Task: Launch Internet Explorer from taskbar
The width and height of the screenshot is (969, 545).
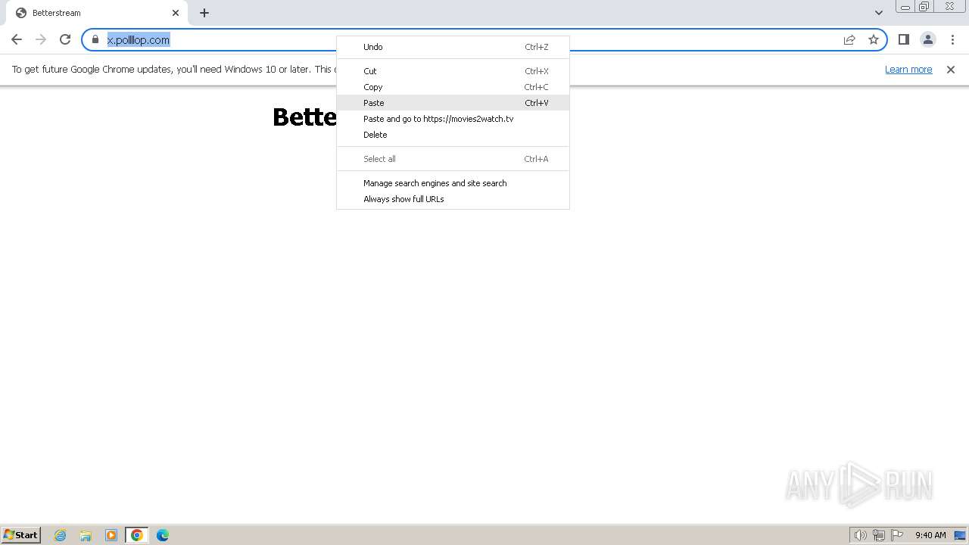Action: [61, 535]
